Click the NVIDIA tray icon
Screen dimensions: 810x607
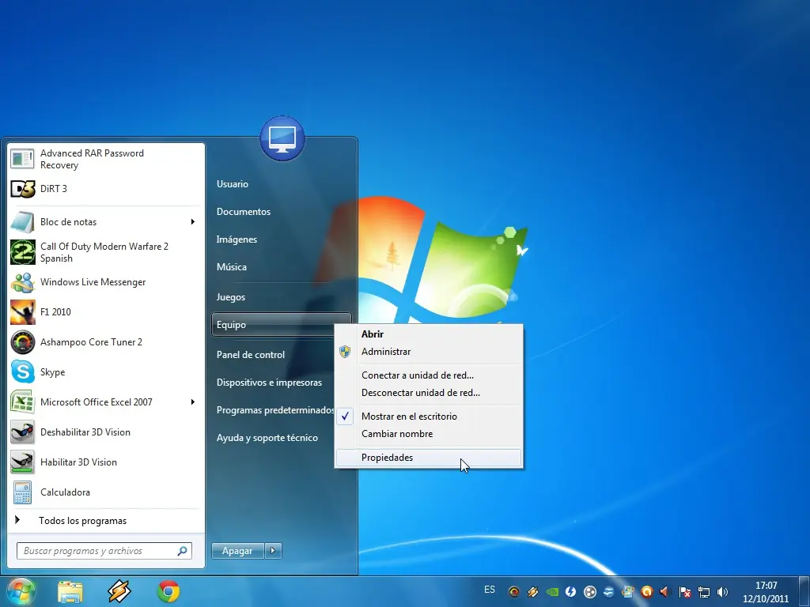(551, 592)
